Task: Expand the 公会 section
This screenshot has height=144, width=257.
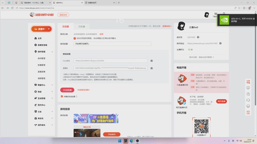Action: (x=52, y=111)
